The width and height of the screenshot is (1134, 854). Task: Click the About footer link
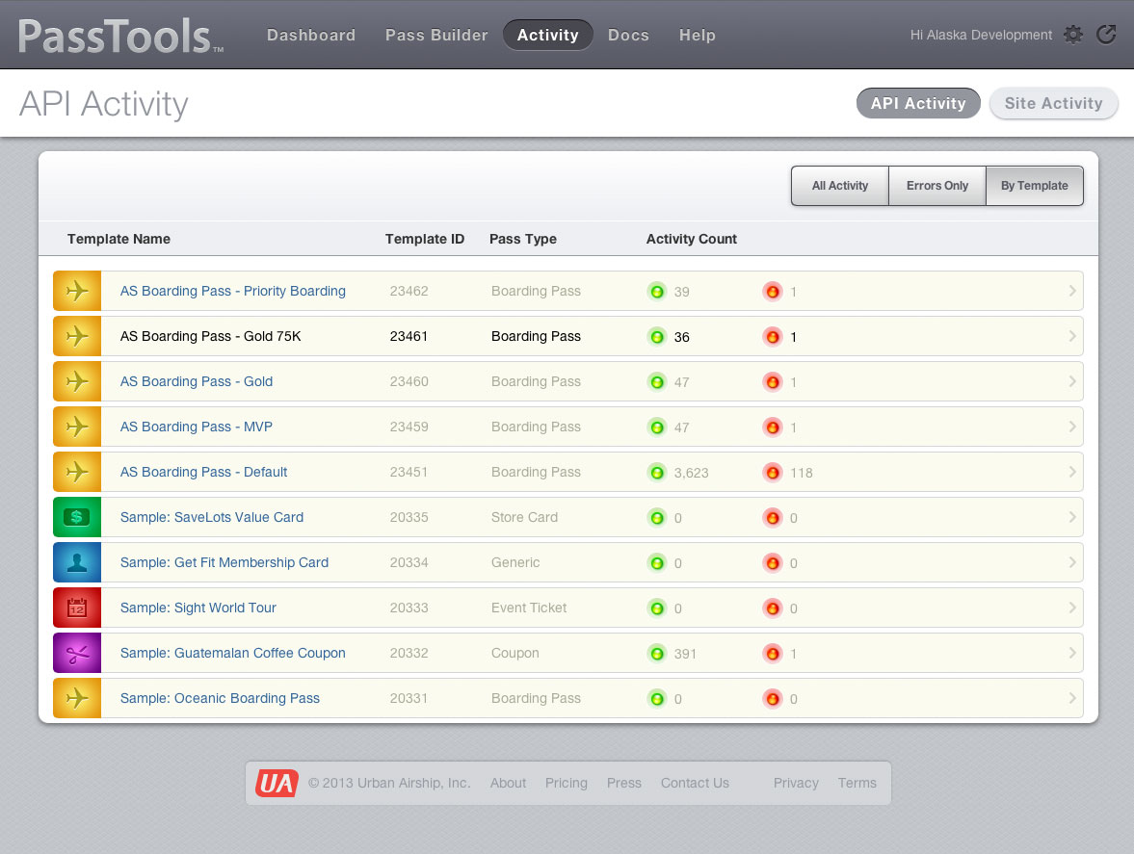point(508,783)
